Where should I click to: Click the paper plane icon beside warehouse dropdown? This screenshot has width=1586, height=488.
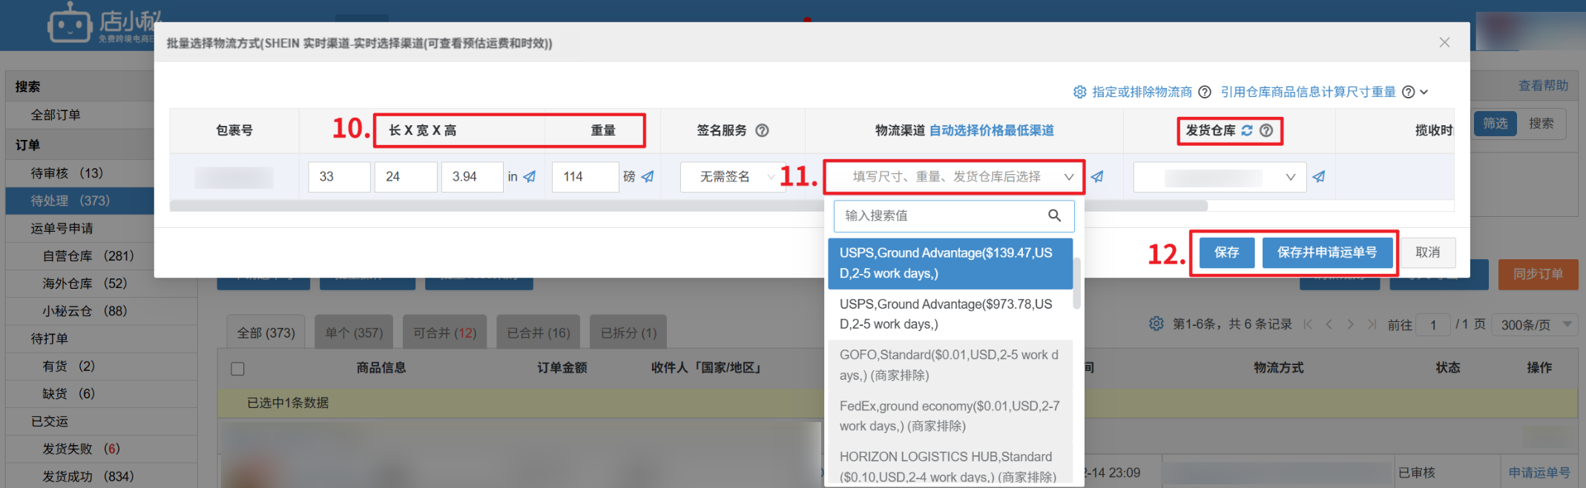(1319, 177)
